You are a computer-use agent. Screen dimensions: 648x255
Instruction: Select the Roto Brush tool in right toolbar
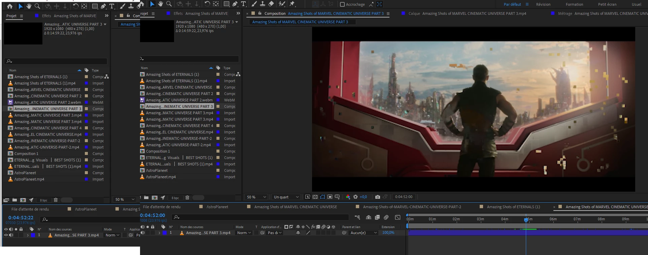[282, 4]
